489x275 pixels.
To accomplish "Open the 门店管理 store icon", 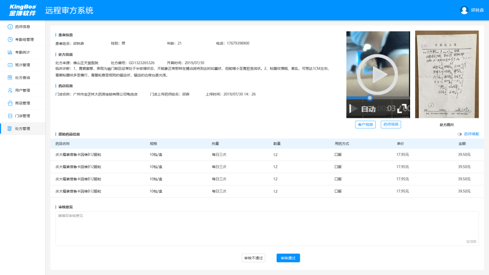I will pyautogui.click(x=10, y=116).
